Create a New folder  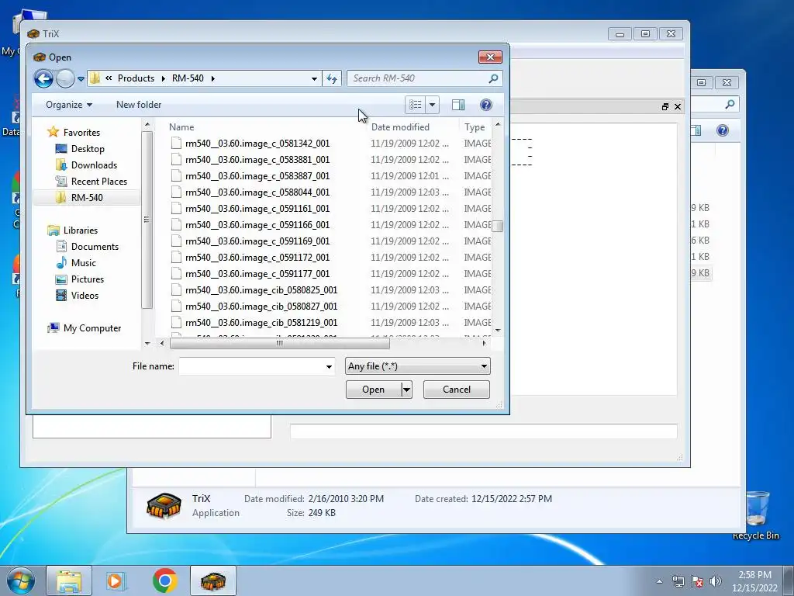(x=139, y=105)
